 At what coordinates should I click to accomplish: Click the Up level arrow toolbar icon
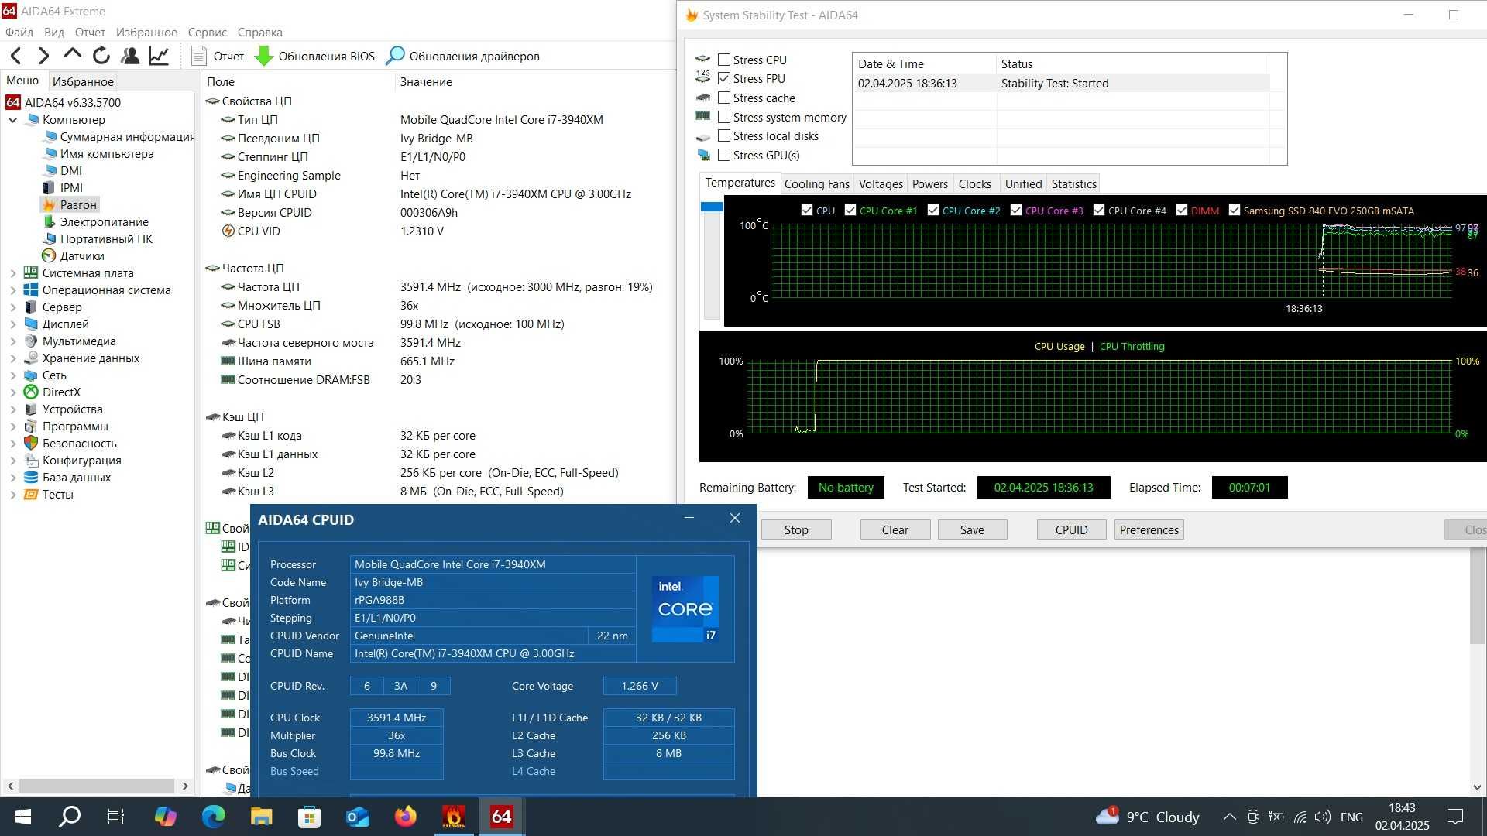[x=73, y=54]
